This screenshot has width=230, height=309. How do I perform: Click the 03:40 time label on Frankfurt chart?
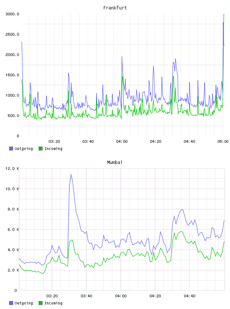pos(88,142)
